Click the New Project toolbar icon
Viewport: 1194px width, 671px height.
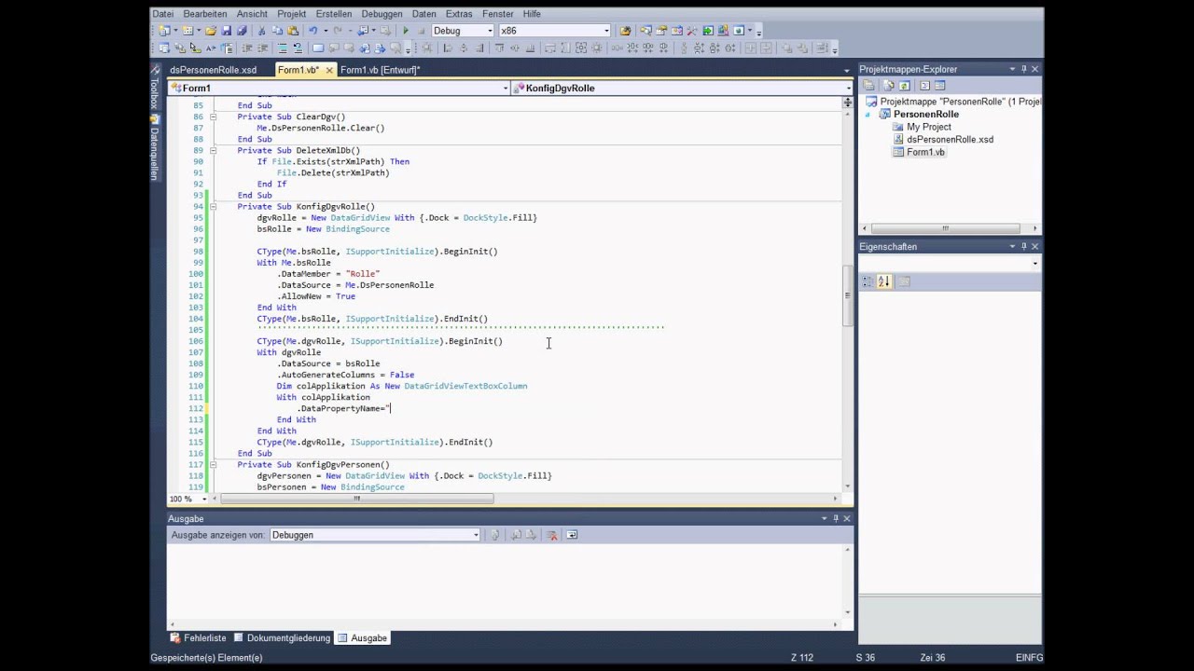click(x=162, y=31)
